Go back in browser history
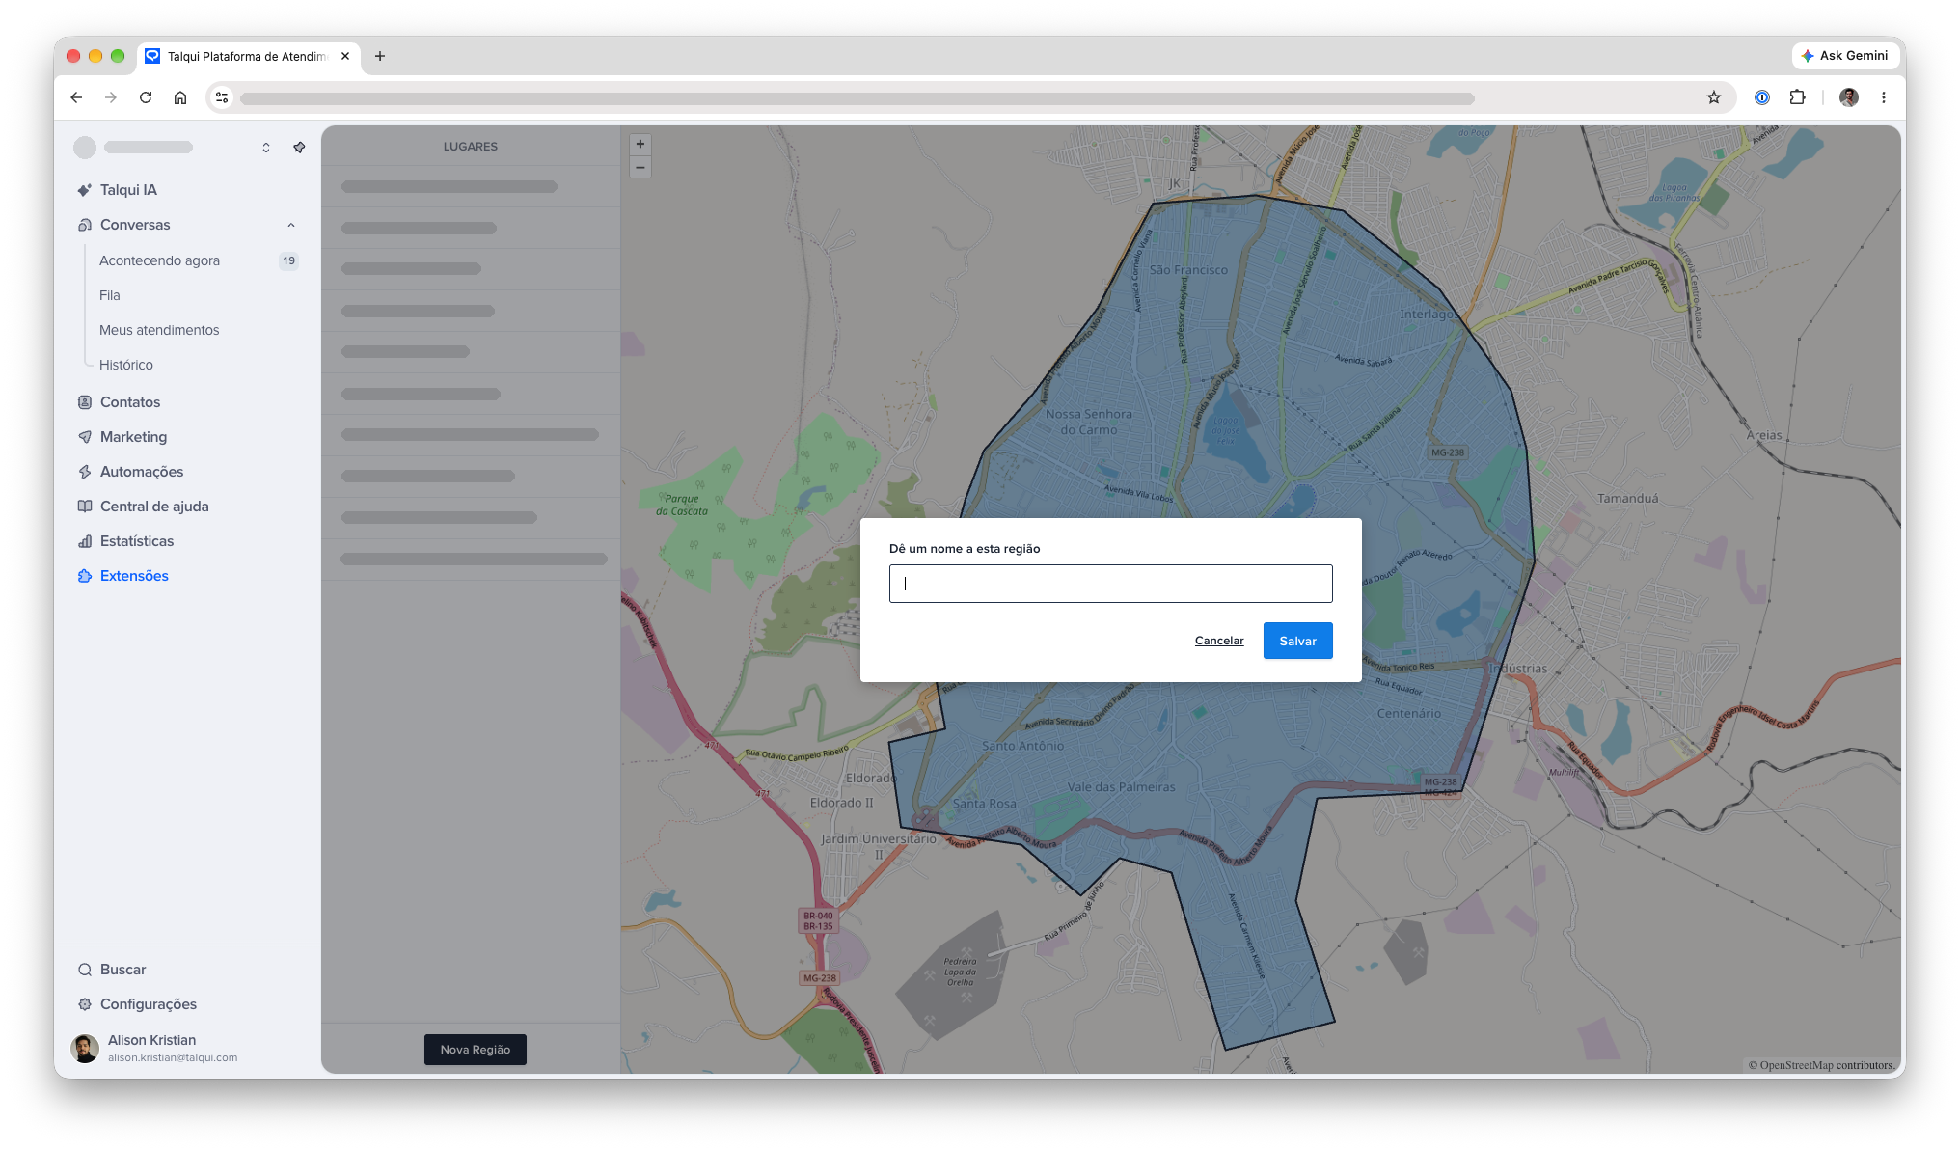 coord(76,97)
